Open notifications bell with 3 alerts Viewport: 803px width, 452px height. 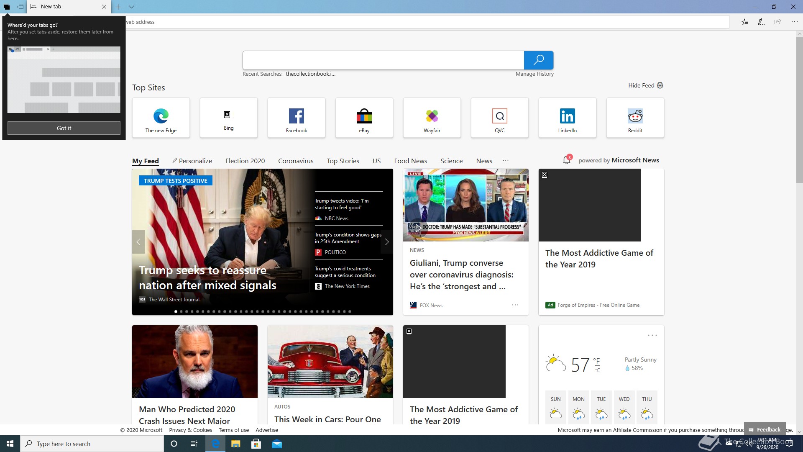click(567, 159)
